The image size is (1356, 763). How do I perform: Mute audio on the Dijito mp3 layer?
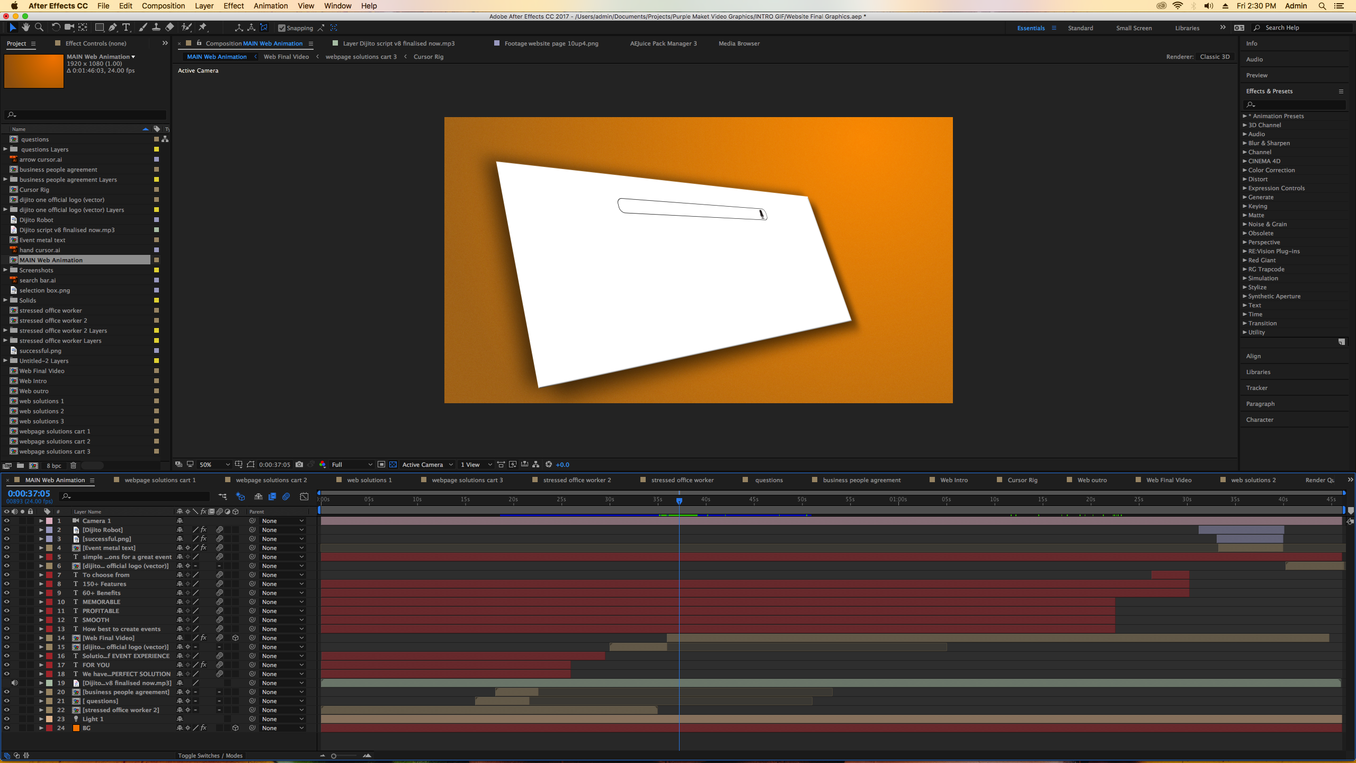(x=15, y=683)
